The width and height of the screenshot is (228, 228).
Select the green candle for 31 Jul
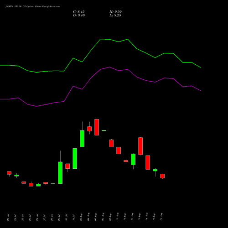click(75, 158)
